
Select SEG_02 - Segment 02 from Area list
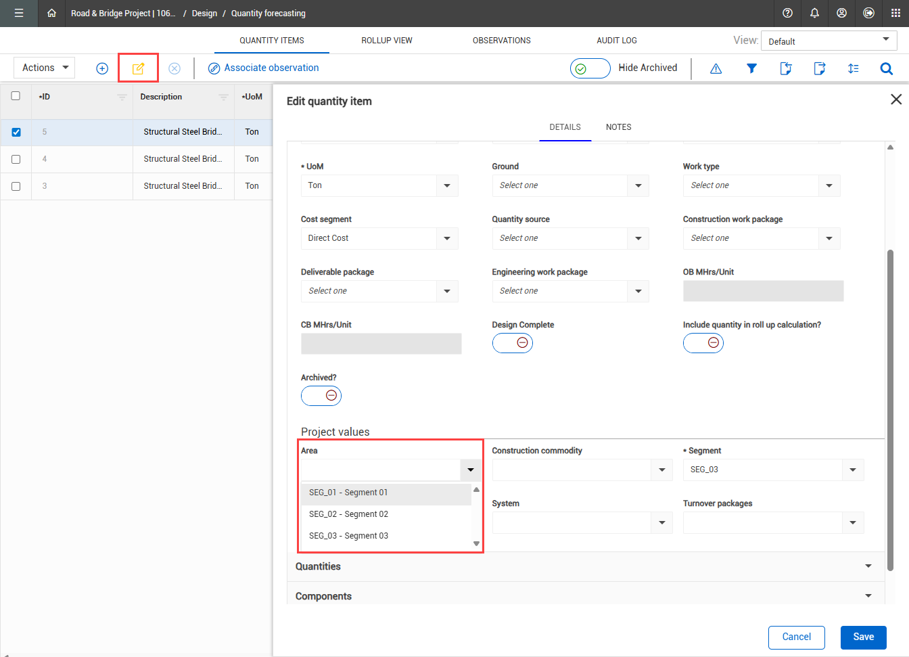click(x=349, y=514)
